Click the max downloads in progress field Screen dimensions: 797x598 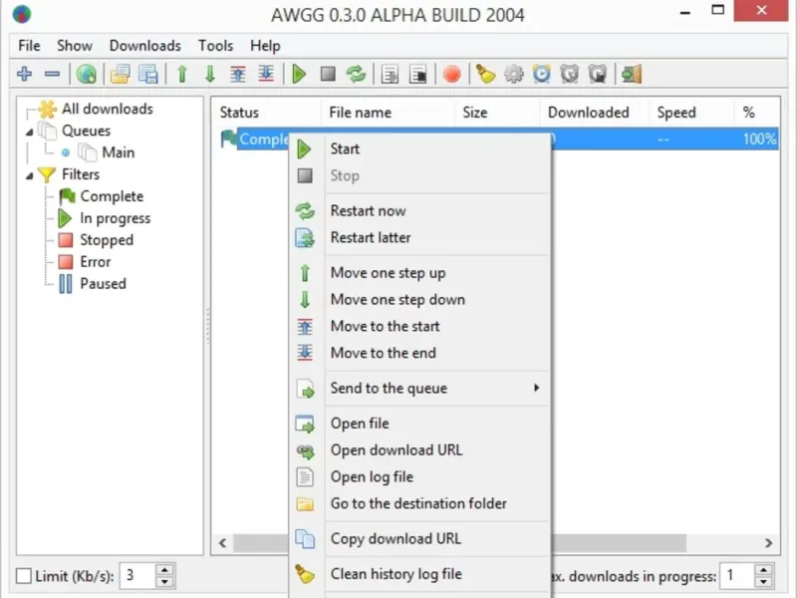(737, 576)
